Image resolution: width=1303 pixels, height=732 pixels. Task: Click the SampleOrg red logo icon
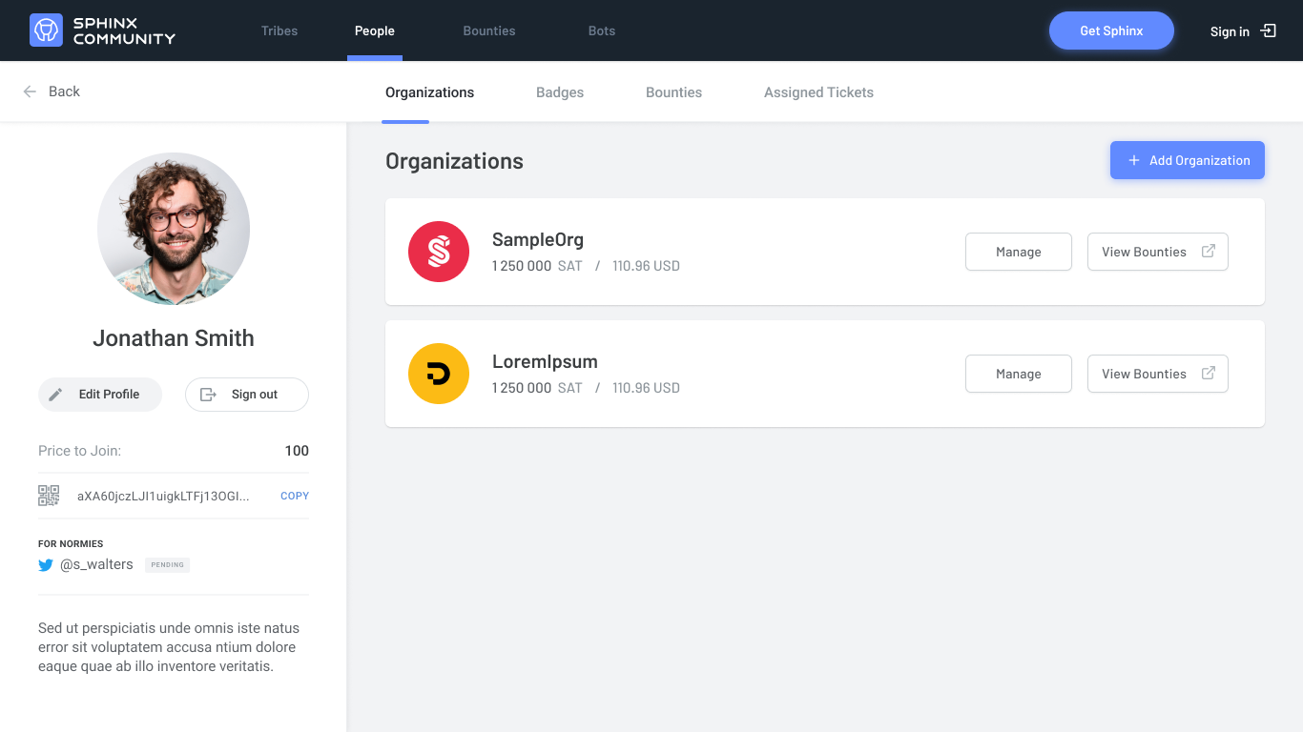[439, 252]
